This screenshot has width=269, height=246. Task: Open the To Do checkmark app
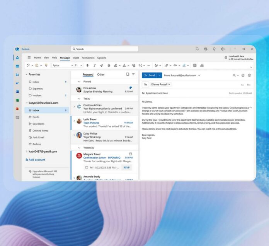coord(17,83)
